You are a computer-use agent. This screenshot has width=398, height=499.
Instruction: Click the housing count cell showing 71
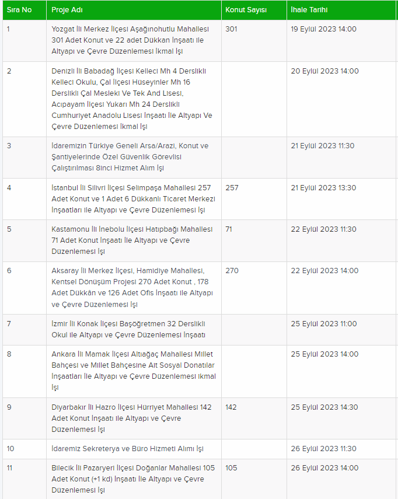(229, 229)
